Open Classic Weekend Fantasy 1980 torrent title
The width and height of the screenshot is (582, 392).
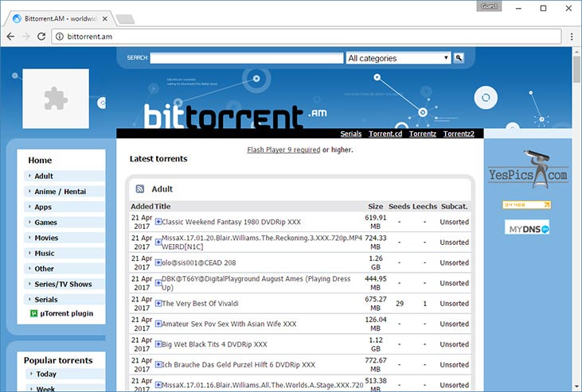pos(231,222)
